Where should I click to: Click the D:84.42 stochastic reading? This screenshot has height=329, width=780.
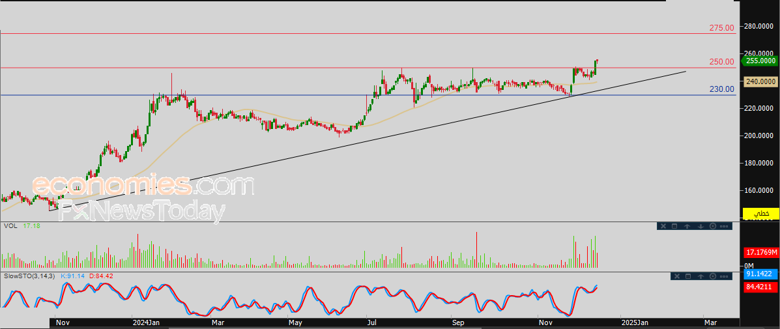click(102, 276)
